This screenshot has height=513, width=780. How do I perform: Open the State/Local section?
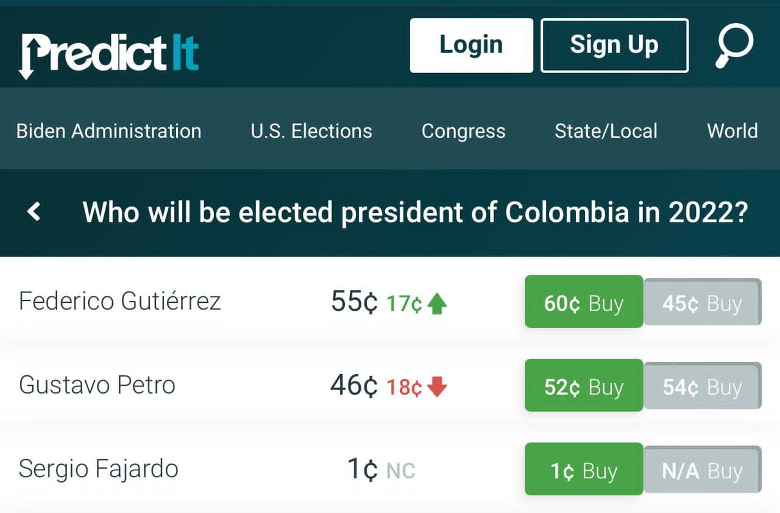606,131
